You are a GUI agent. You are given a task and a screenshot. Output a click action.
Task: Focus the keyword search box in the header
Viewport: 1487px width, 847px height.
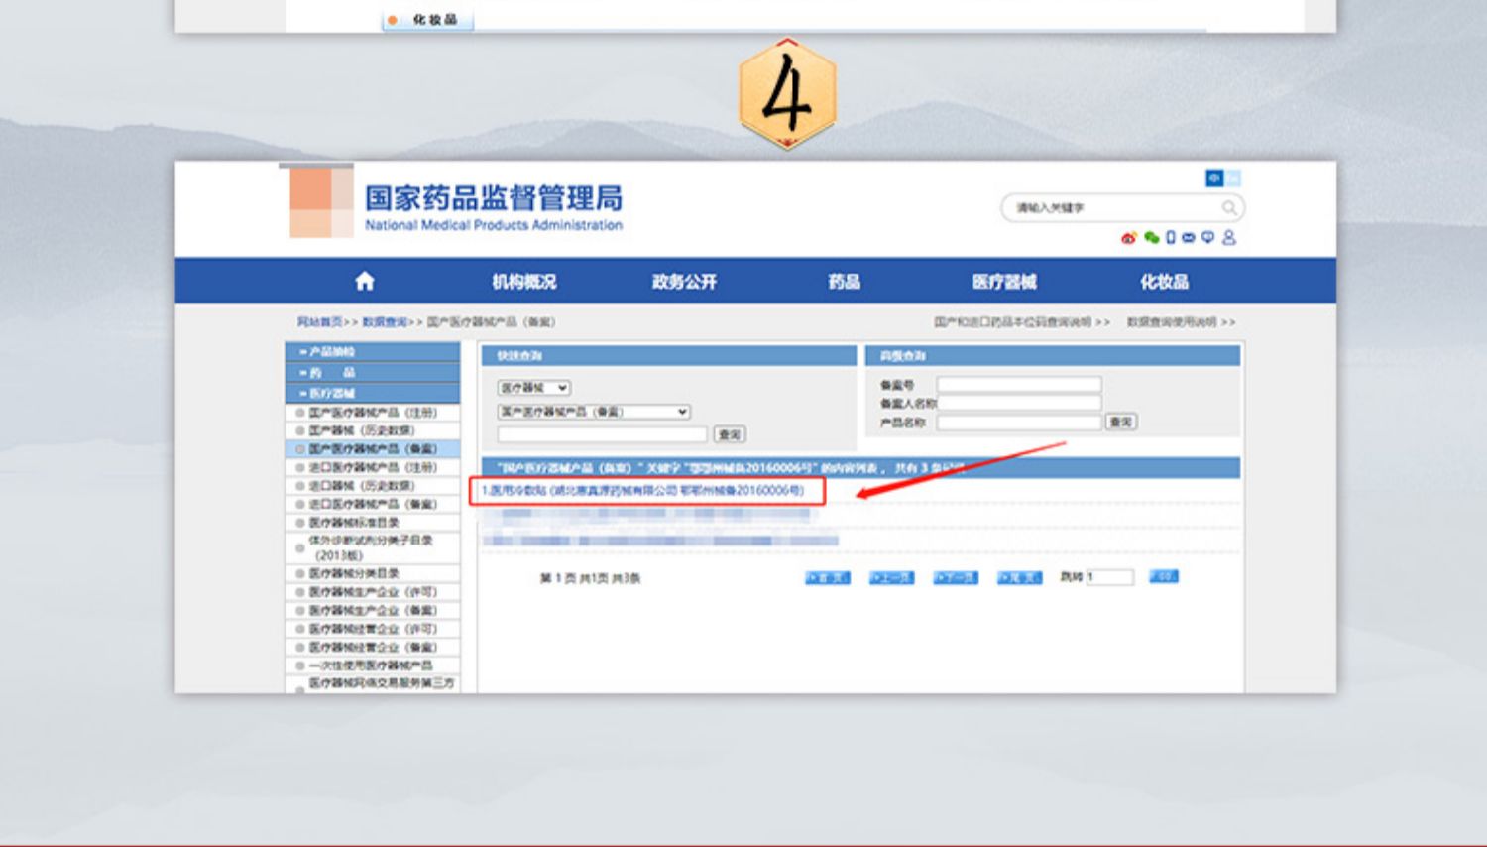point(1113,208)
